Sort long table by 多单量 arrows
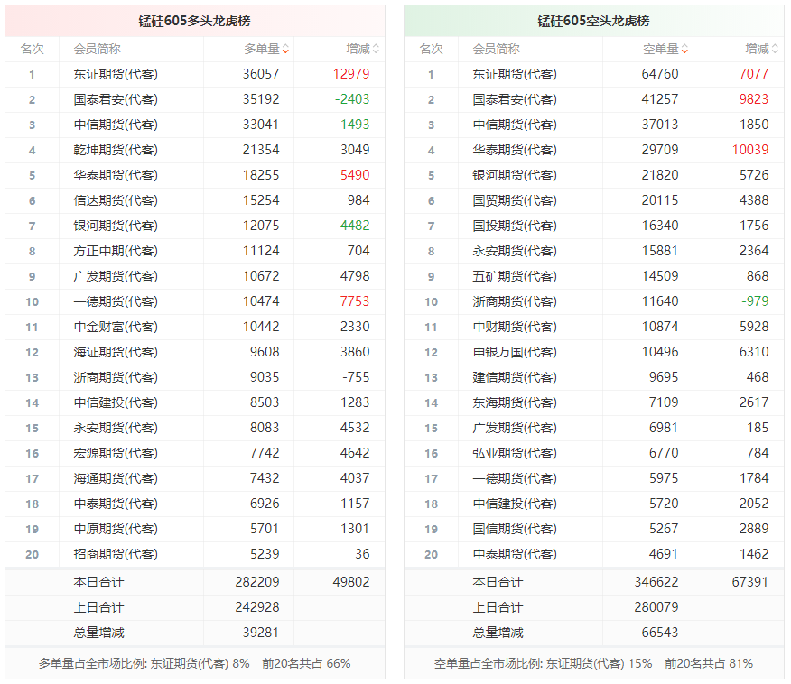The height and width of the screenshot is (684, 791). pyautogui.click(x=285, y=49)
